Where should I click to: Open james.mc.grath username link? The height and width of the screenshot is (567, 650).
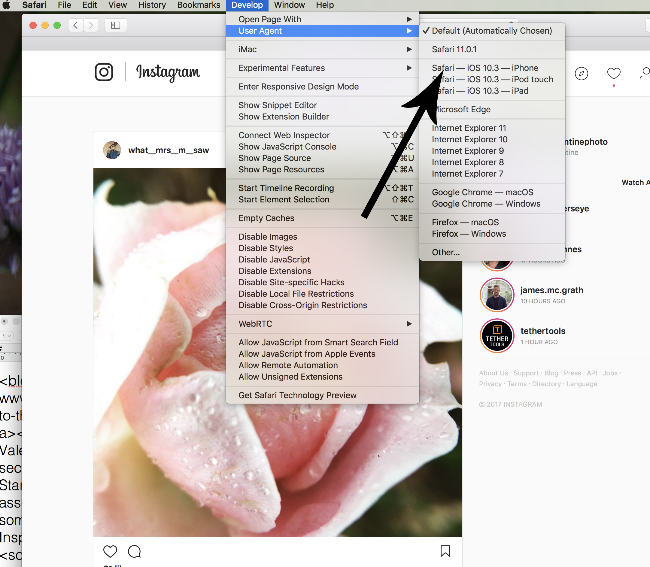click(551, 290)
